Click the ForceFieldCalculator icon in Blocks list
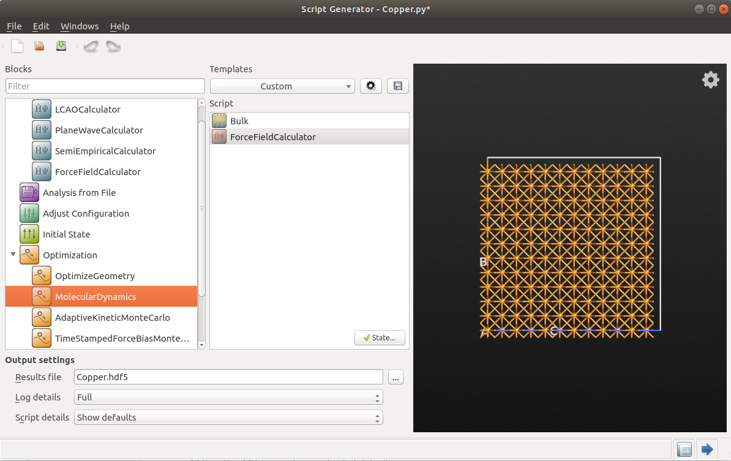 (42, 171)
